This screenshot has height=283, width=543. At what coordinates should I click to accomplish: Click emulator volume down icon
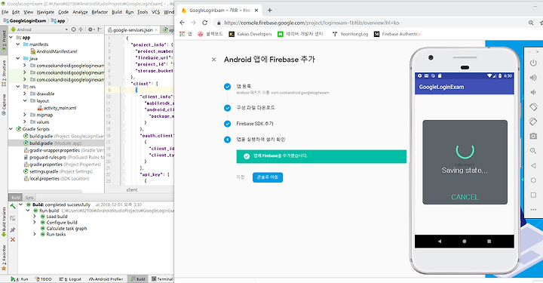tap(533, 92)
